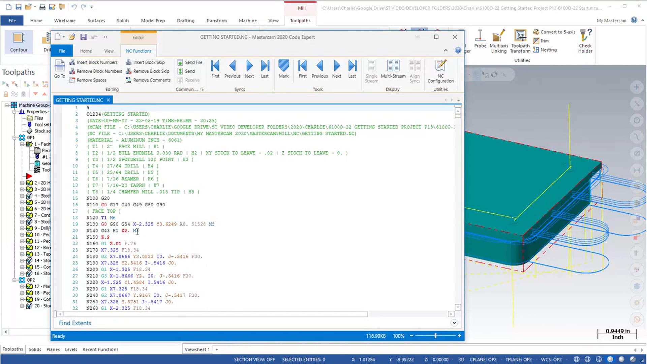The image size is (647, 364).
Task: Click My Mastercam link
Action: point(611,21)
